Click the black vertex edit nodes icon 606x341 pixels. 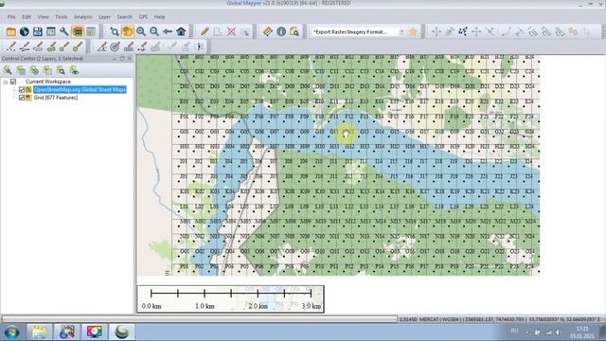(463, 31)
